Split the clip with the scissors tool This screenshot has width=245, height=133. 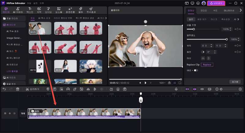click(32, 89)
